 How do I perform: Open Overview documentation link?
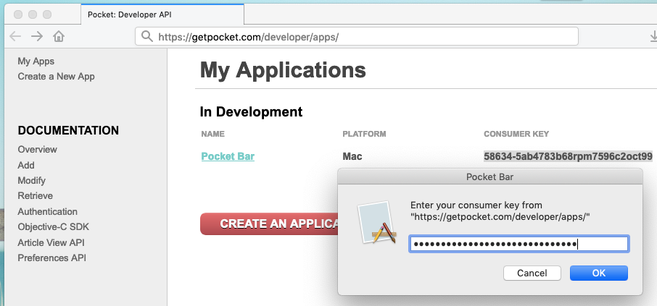coord(37,149)
